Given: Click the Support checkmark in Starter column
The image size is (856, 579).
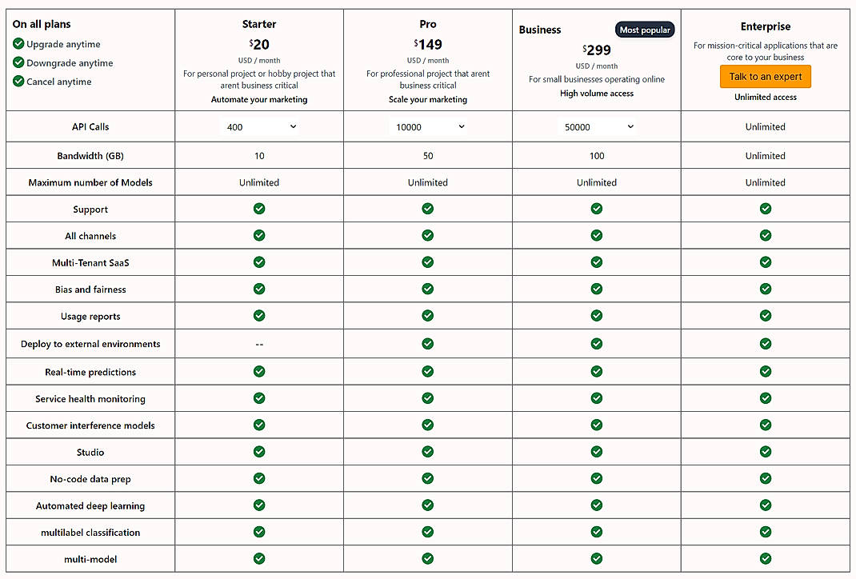Looking at the screenshot, I should coord(259,209).
